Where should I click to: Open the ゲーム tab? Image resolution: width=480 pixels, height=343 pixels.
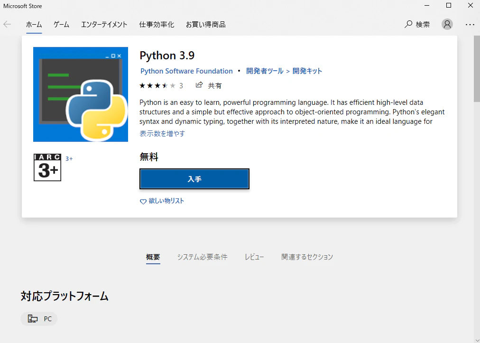(x=61, y=25)
